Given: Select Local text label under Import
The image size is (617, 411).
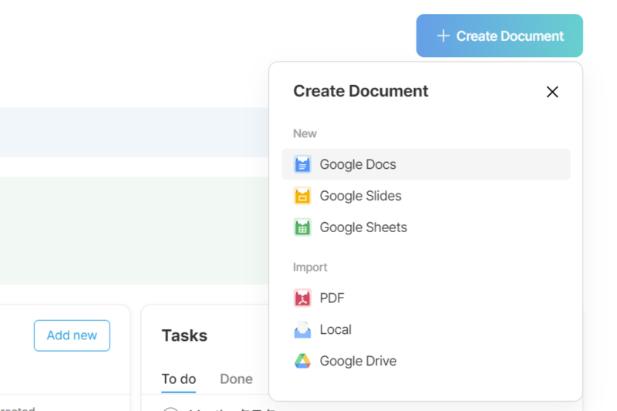Looking at the screenshot, I should coord(335,329).
